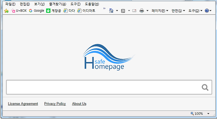Screen dimensions: 217x119
Task: Click the help question mark icon
Action: tap(207, 11)
